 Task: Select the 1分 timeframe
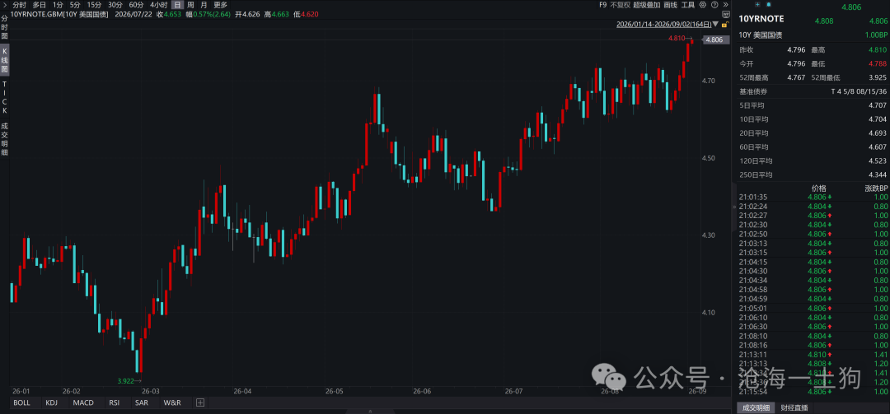(58, 5)
